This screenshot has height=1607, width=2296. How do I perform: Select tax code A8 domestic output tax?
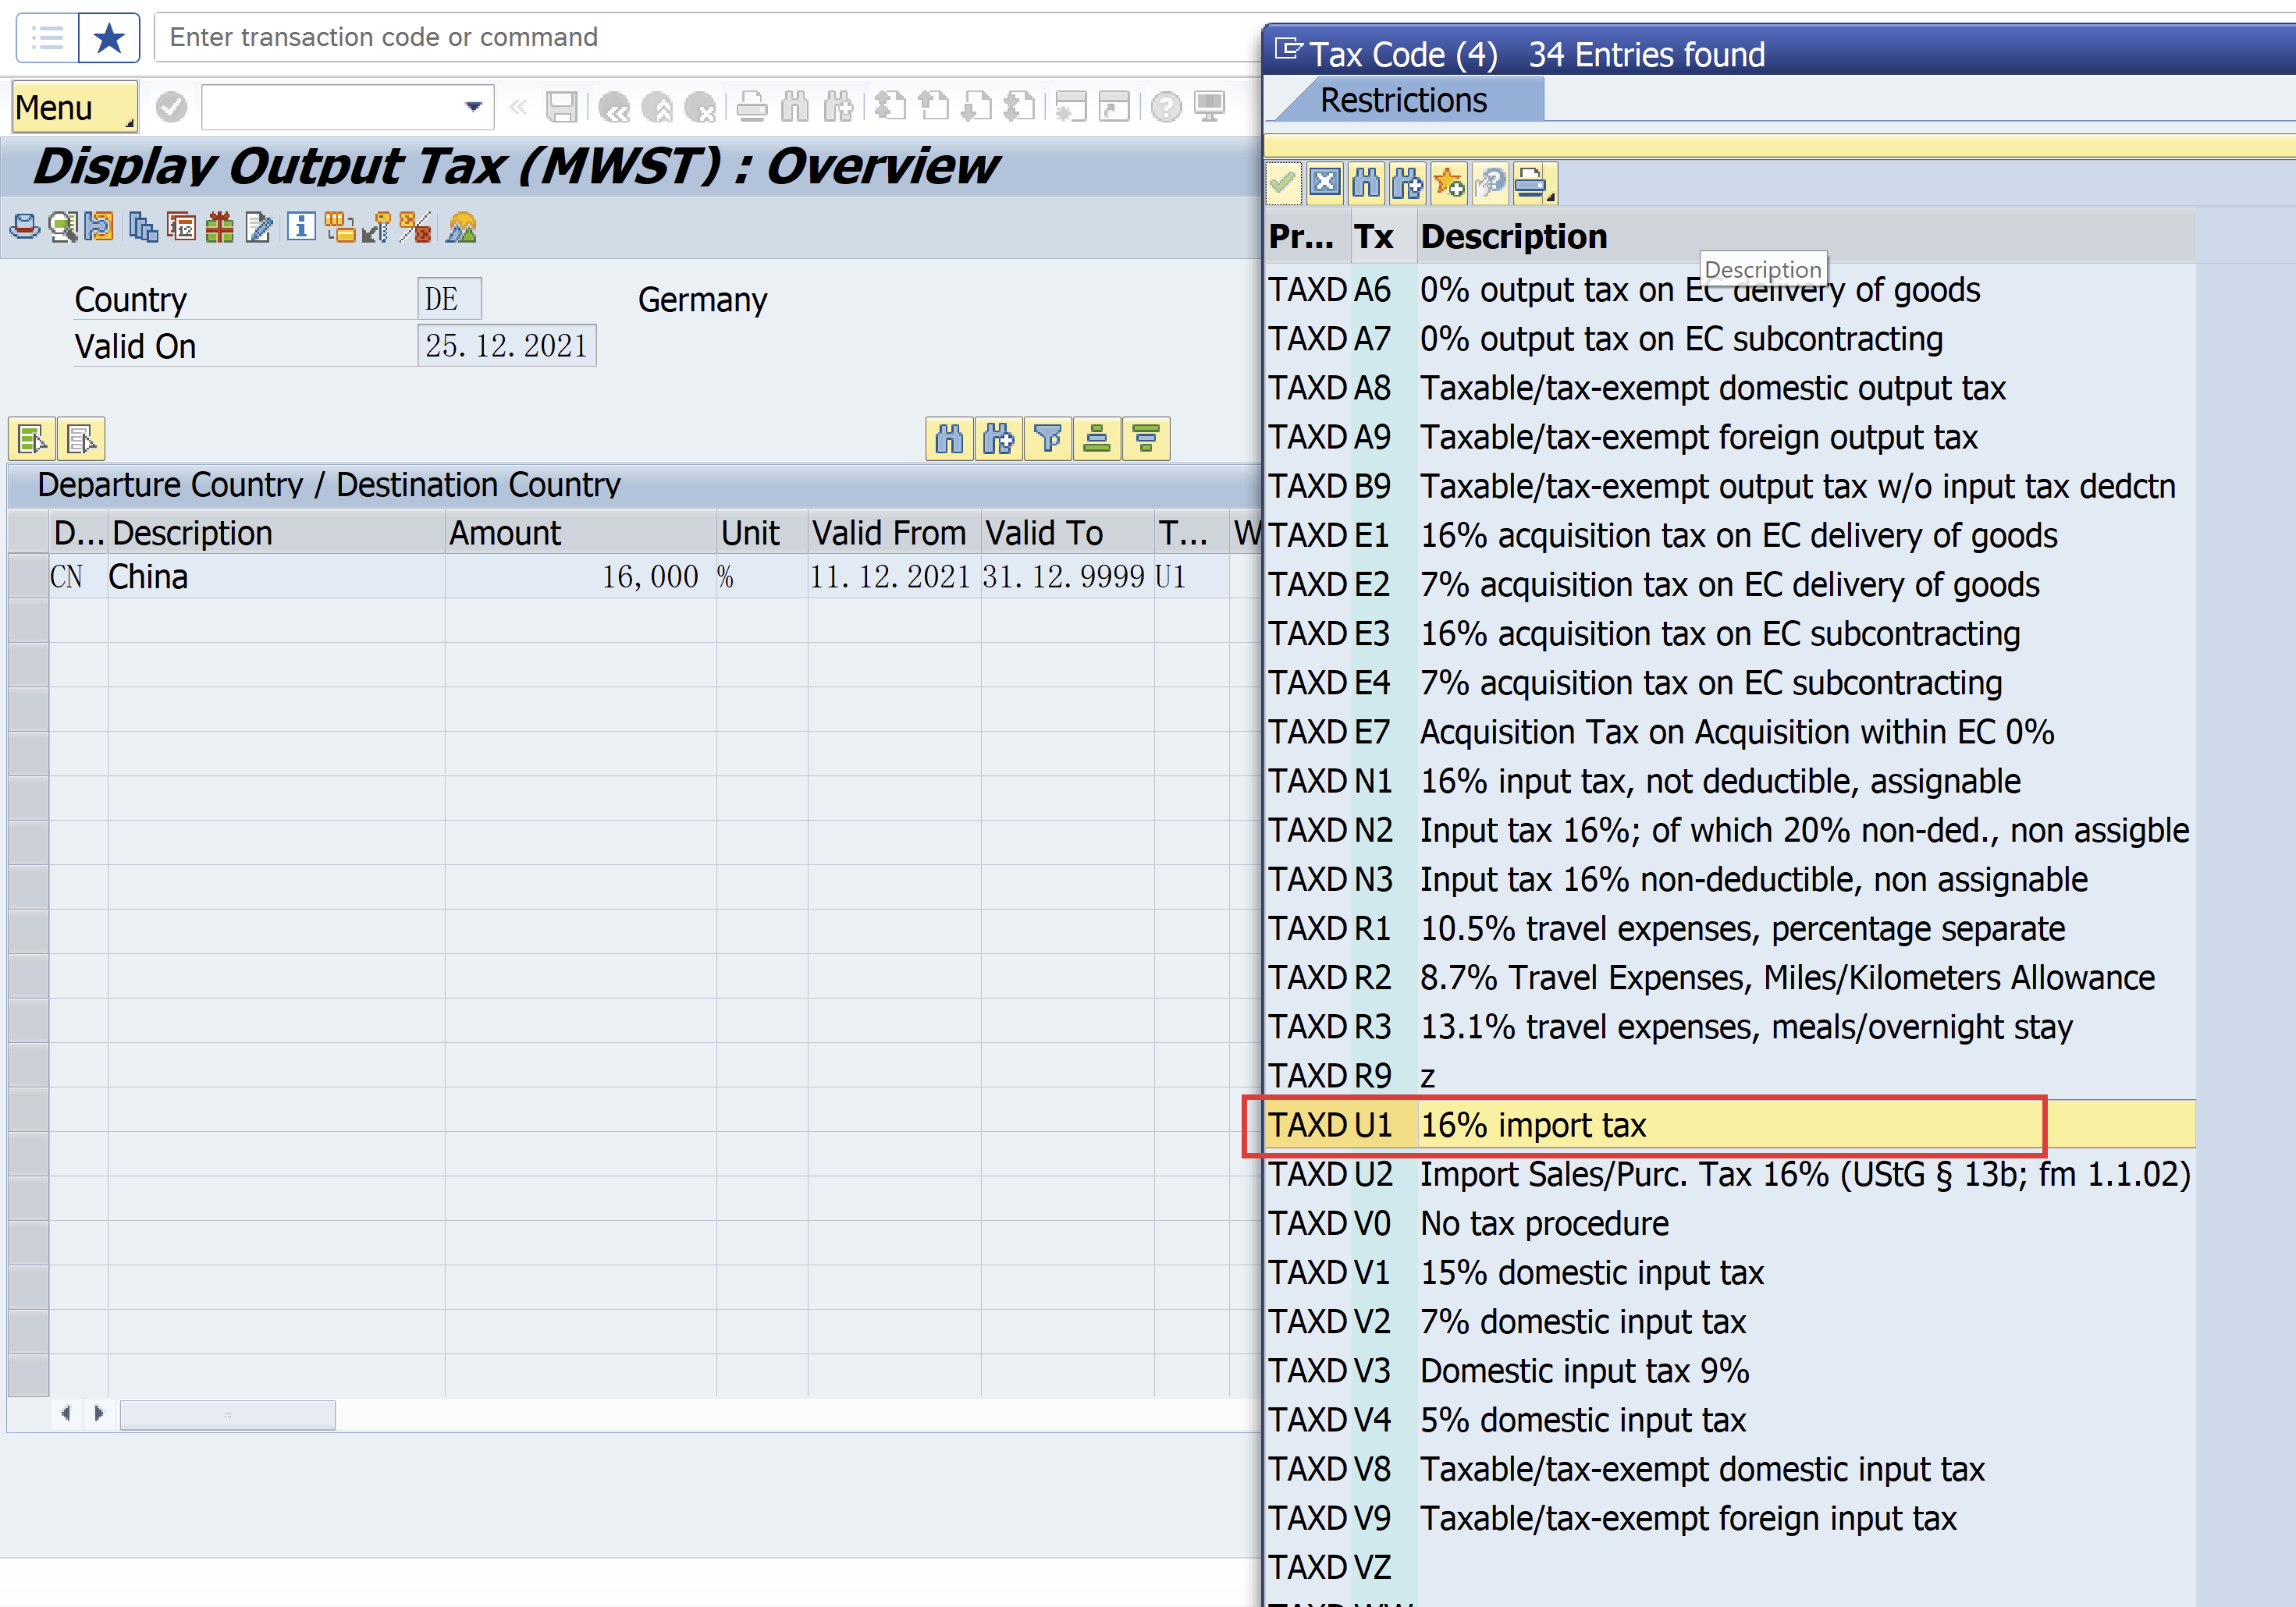click(1730, 388)
